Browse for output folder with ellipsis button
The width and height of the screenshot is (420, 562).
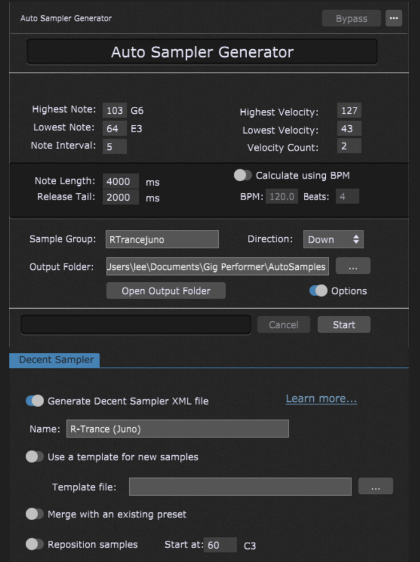tap(353, 266)
